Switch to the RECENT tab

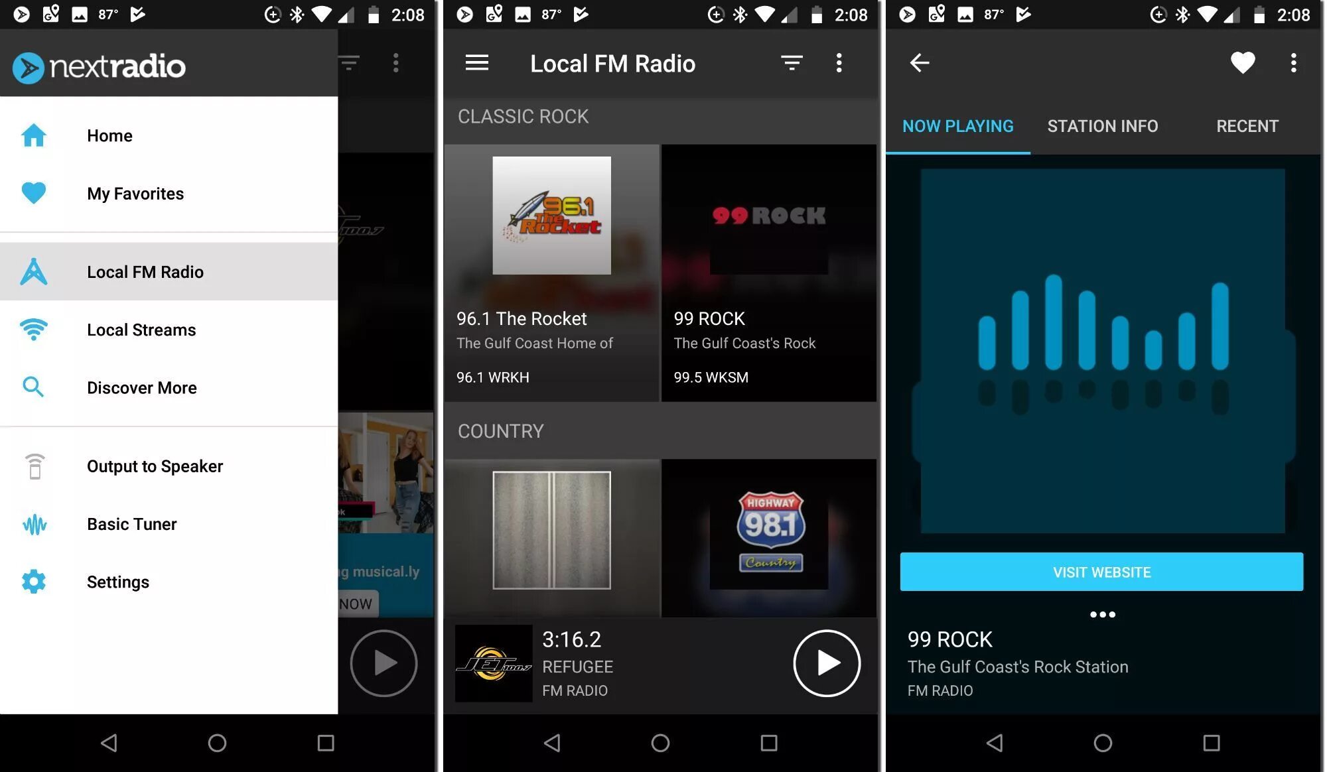1247,126
